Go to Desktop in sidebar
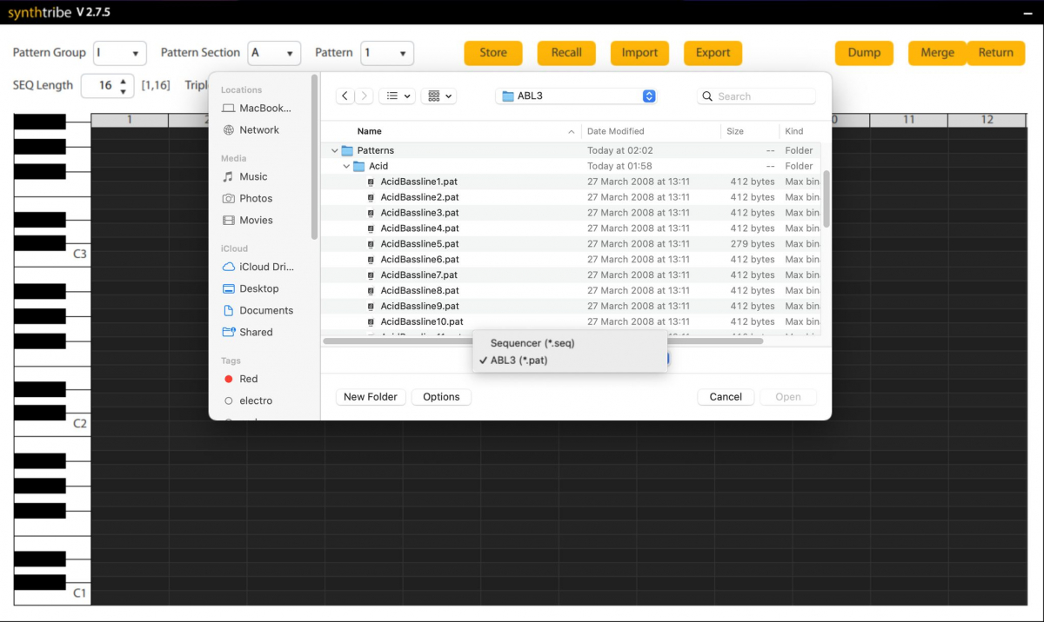Image resolution: width=1044 pixels, height=622 pixels. (x=258, y=288)
